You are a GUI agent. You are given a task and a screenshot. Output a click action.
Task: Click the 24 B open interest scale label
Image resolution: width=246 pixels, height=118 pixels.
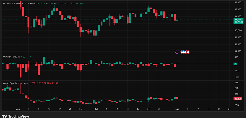(237, 94)
